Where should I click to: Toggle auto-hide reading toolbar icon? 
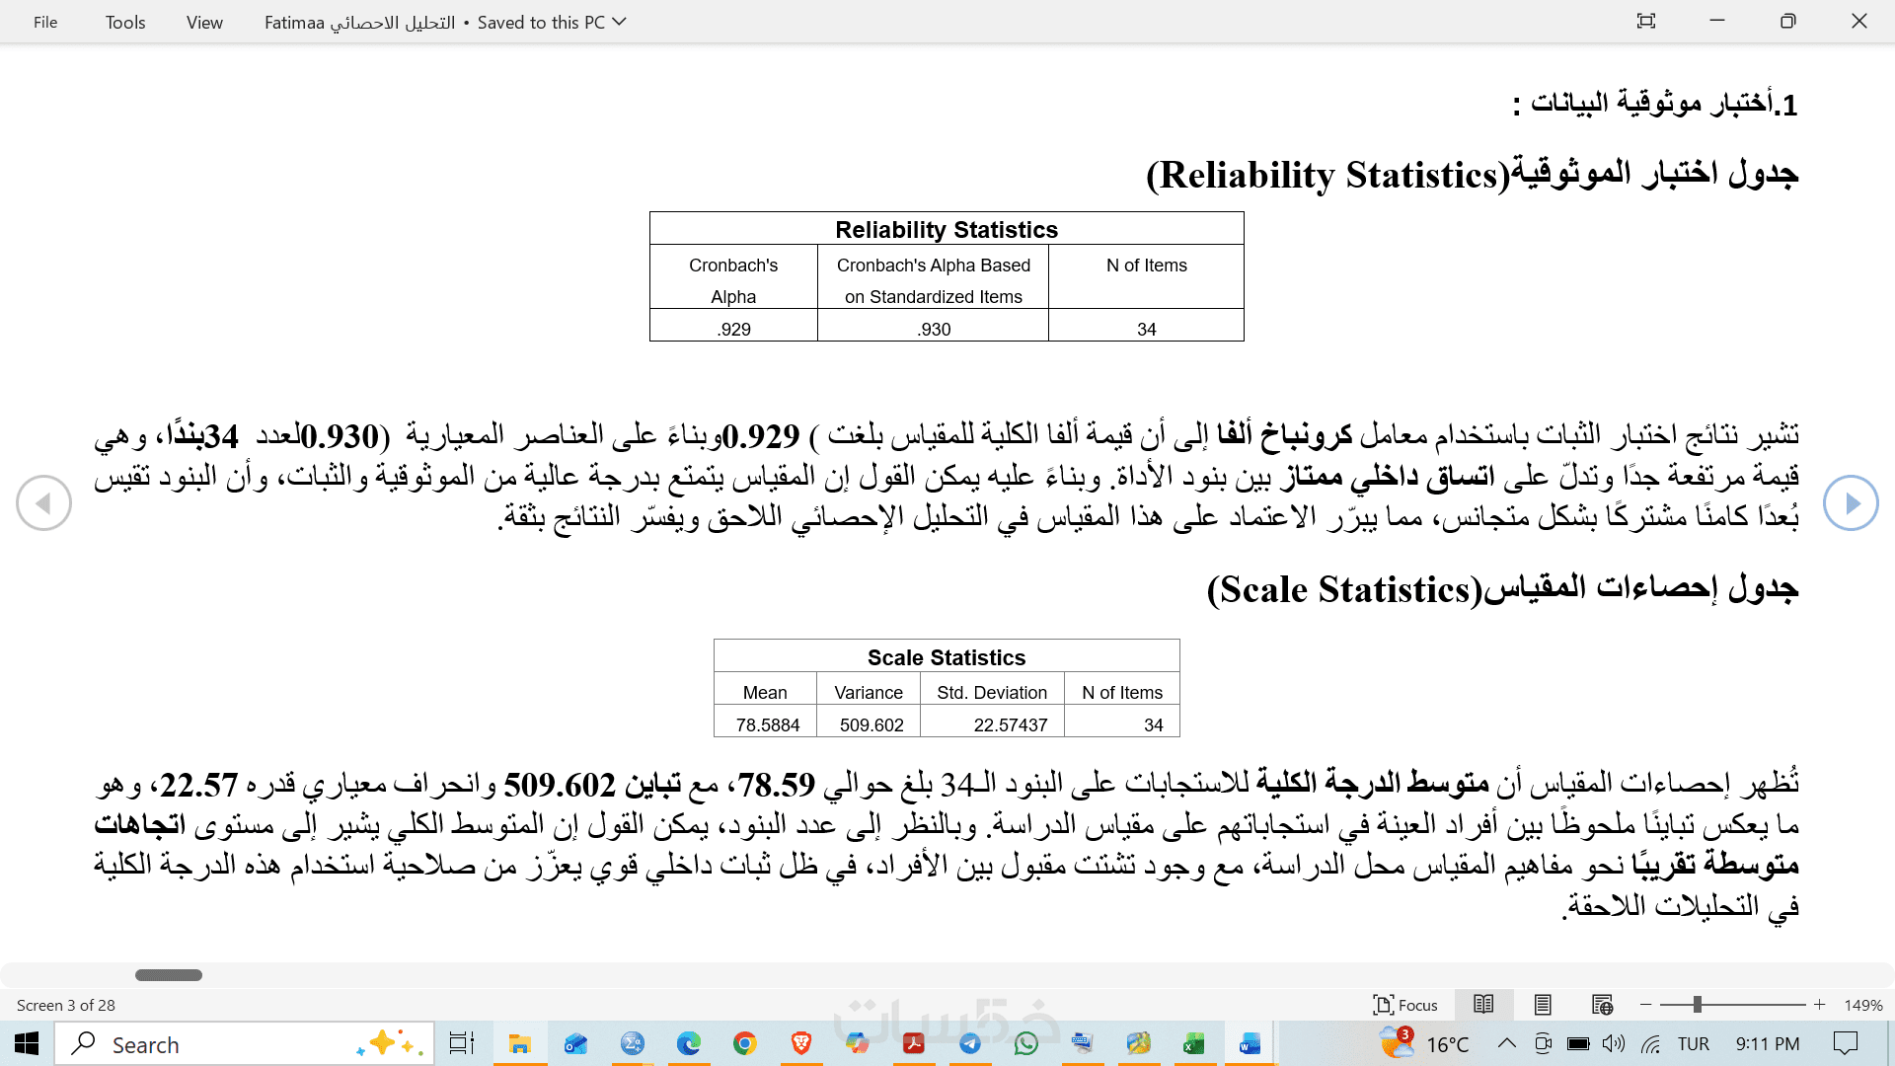click(x=1645, y=21)
